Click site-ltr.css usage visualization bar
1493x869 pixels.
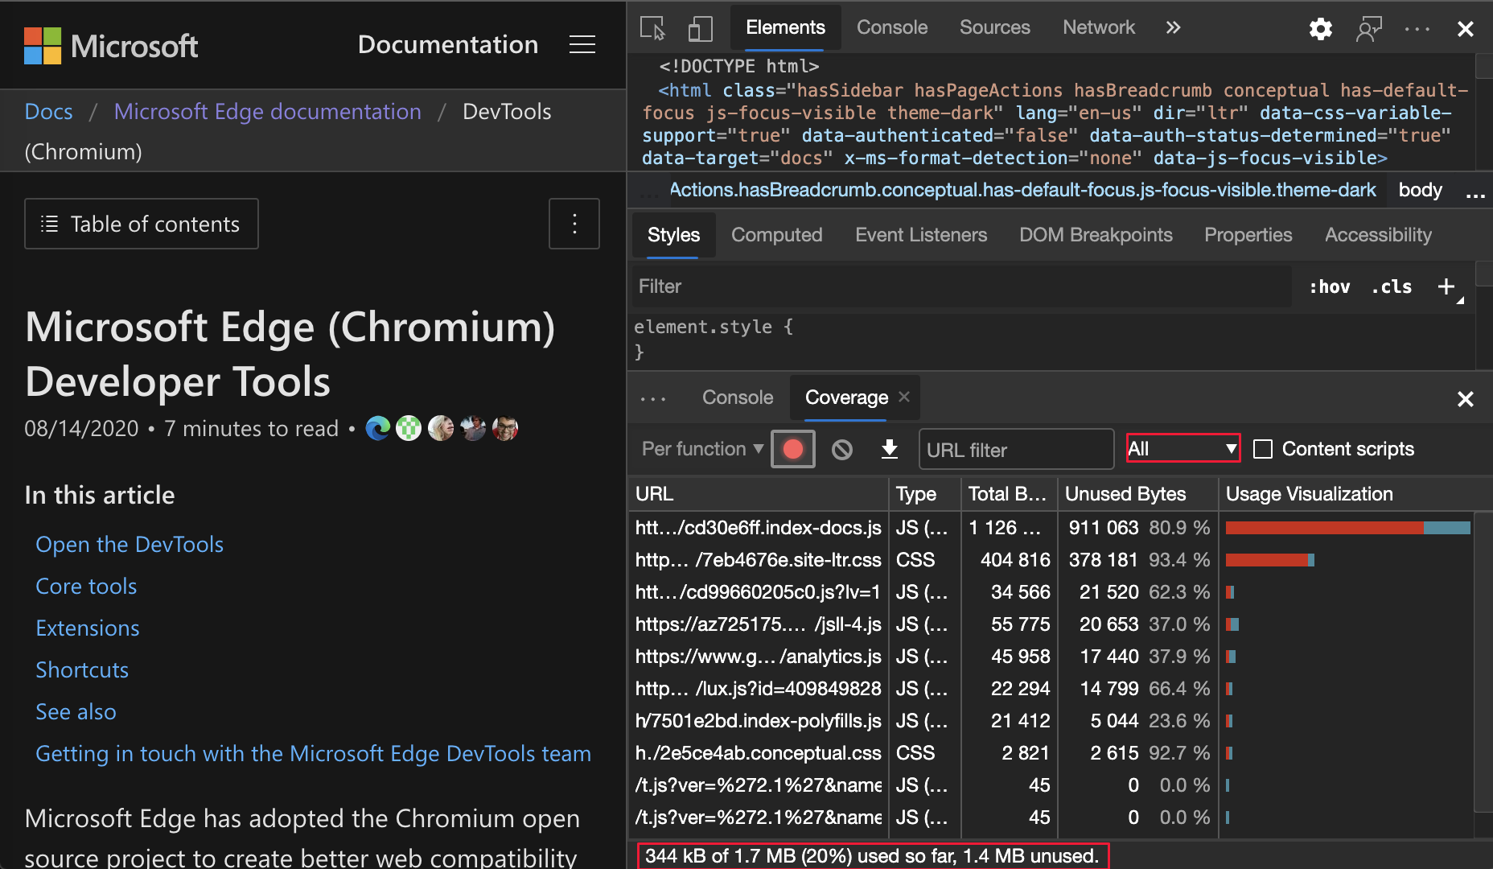(x=1270, y=560)
